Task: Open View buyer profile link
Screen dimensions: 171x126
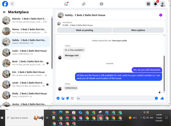Action: [119, 41]
